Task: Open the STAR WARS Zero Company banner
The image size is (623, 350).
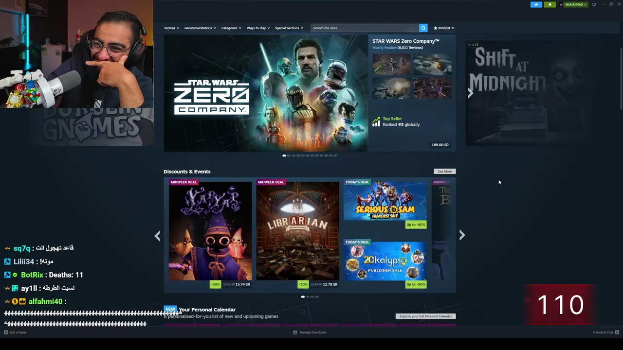Action: [266, 93]
